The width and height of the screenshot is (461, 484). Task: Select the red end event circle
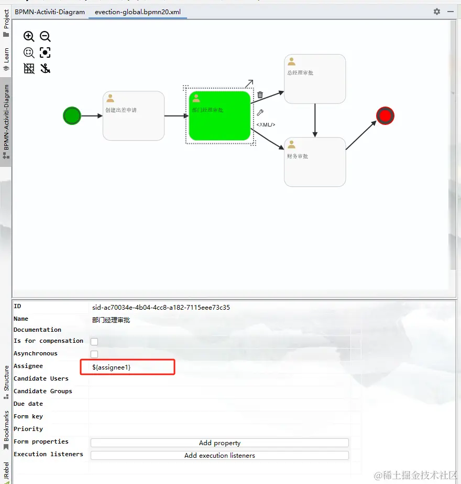coord(385,116)
